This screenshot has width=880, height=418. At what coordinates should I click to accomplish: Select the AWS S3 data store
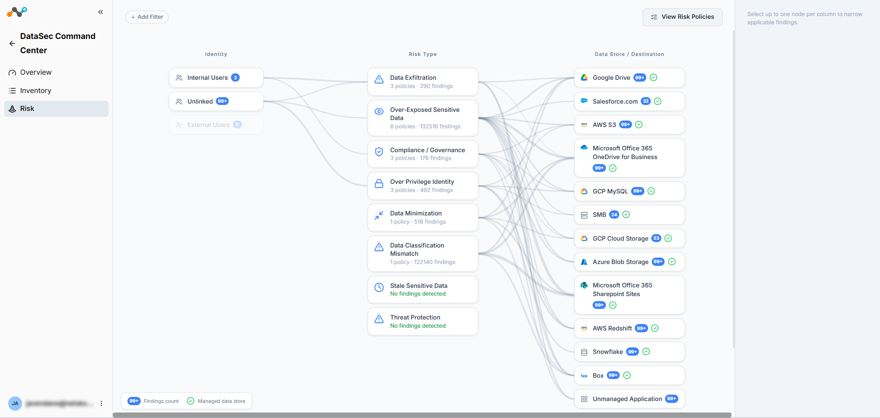click(x=629, y=125)
